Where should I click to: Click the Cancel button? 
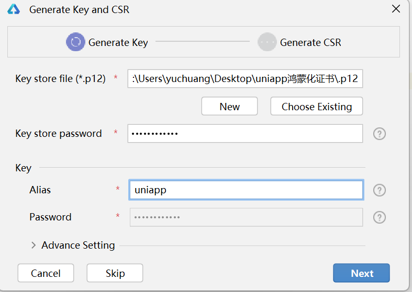pos(46,273)
